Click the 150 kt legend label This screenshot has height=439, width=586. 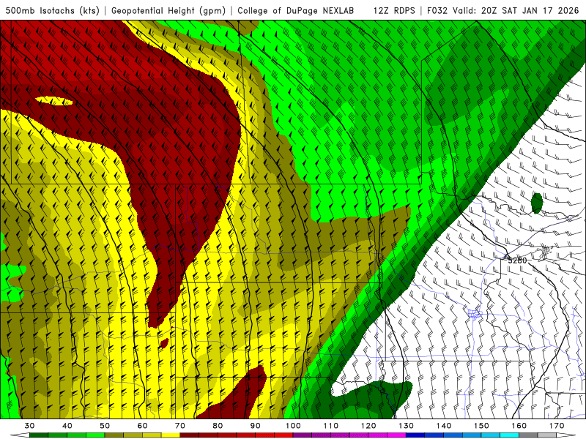pyautogui.click(x=481, y=426)
